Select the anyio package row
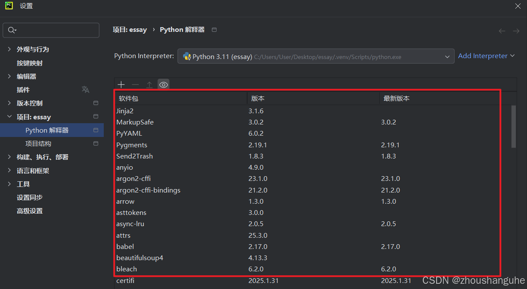 pyautogui.click(x=312, y=167)
